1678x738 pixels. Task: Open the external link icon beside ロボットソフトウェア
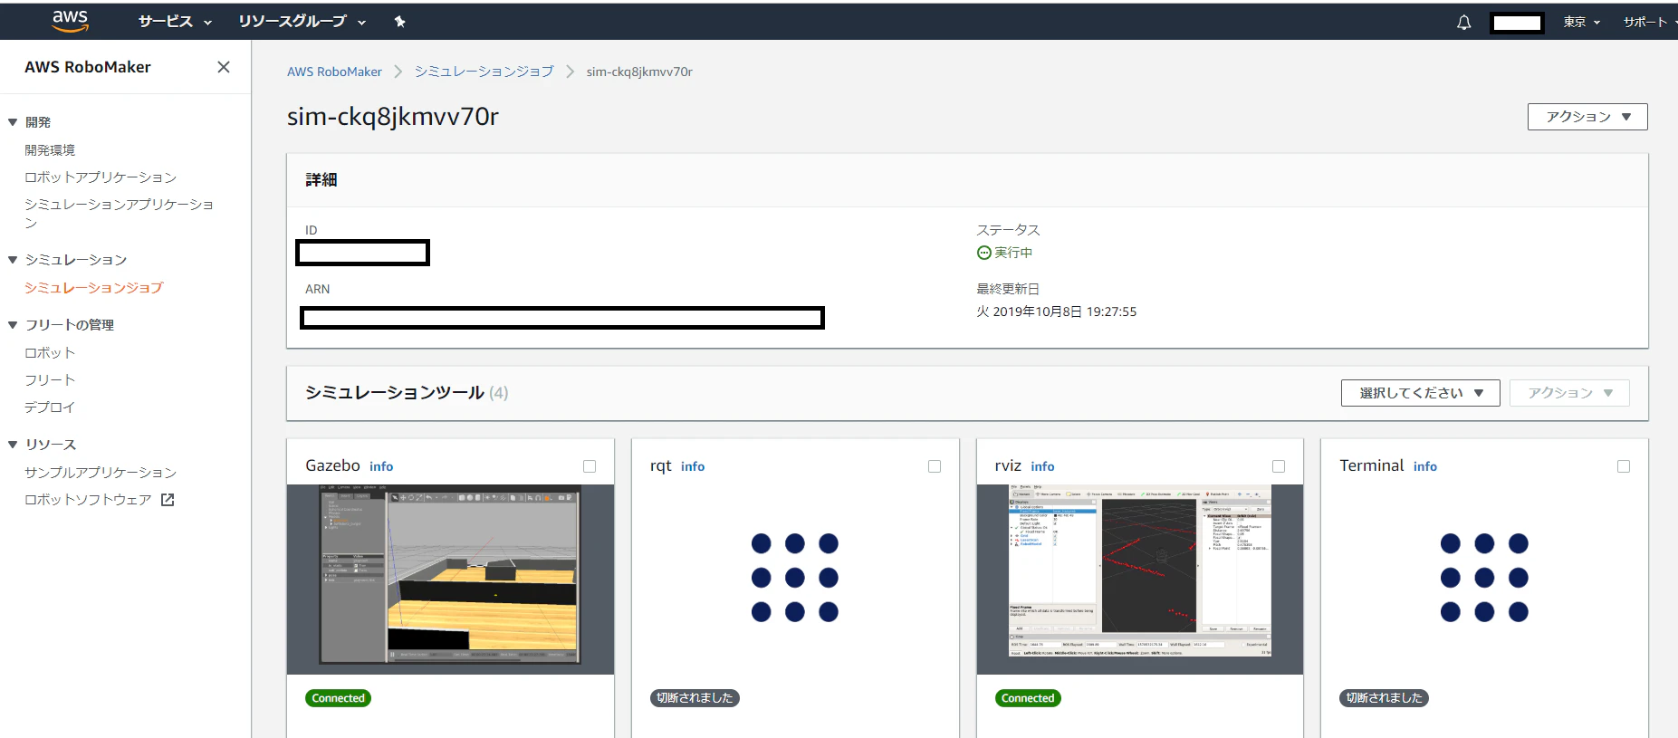click(168, 500)
